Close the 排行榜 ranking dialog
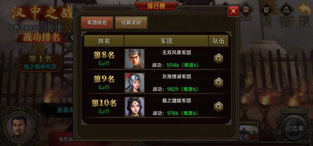 pos(233,11)
